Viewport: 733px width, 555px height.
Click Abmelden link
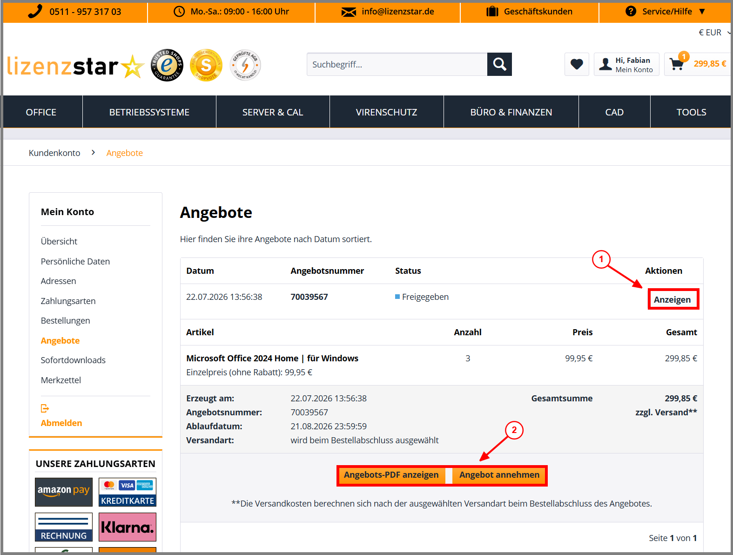point(61,423)
